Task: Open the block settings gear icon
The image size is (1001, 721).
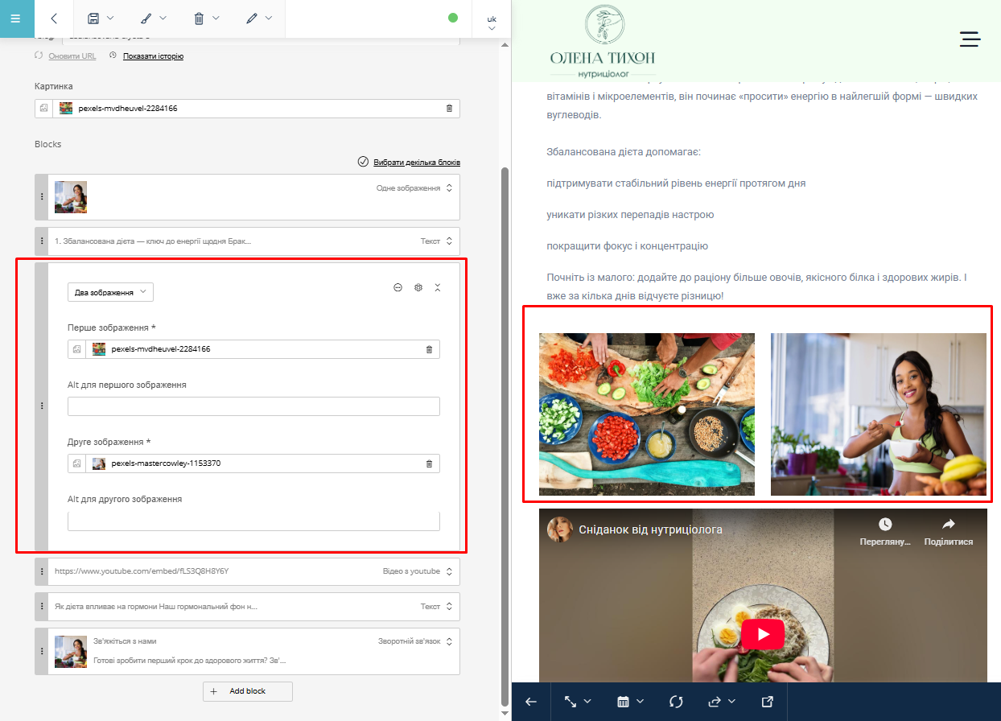Action: [418, 288]
